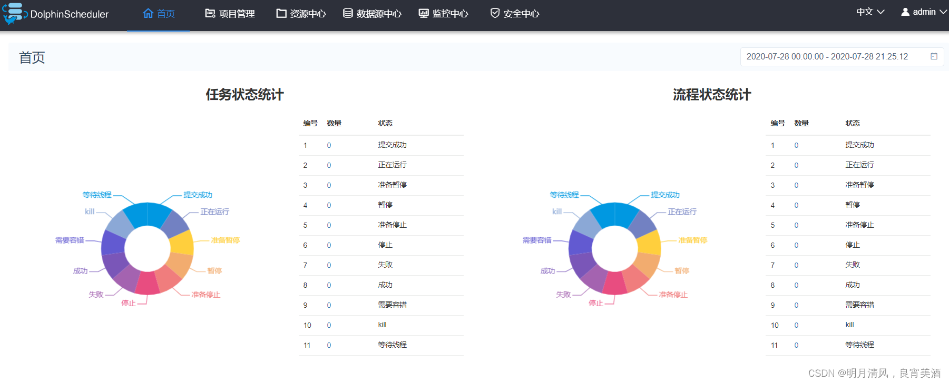This screenshot has height=383, width=949.
Task: Click pink 停止 slice in task donut chart
Action: tap(147, 283)
